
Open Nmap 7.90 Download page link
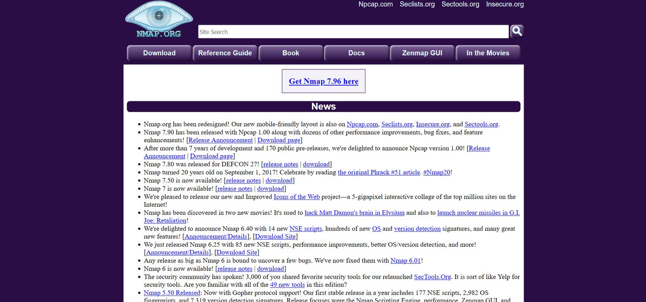click(x=279, y=140)
